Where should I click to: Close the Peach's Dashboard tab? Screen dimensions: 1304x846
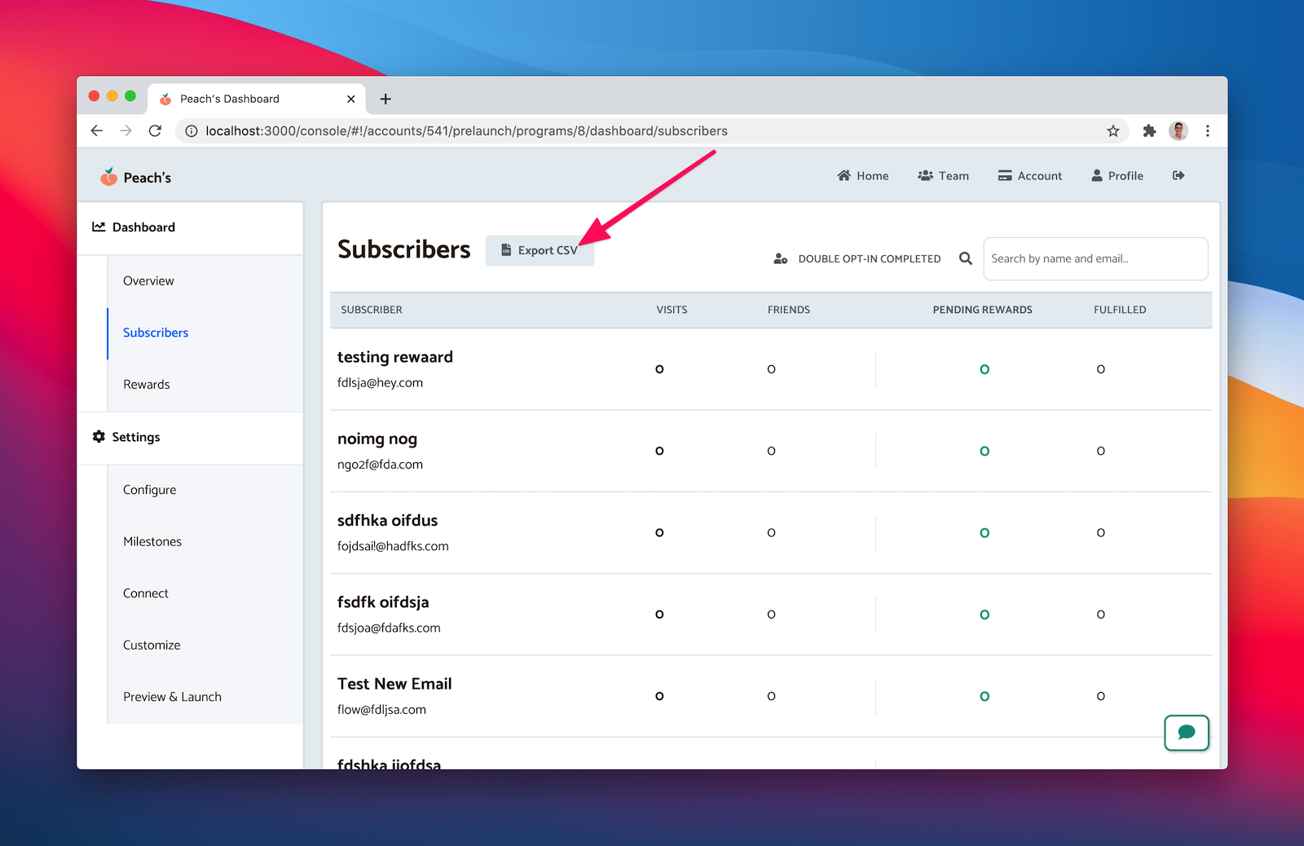(x=351, y=99)
